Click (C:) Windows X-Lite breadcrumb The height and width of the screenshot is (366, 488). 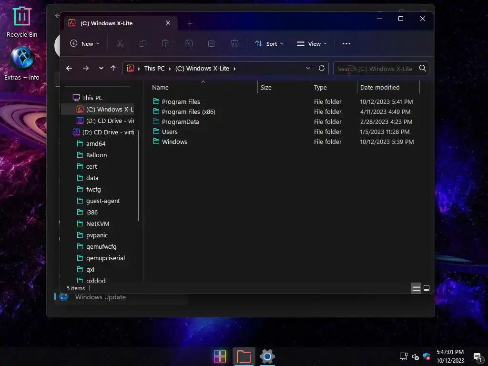pos(202,69)
